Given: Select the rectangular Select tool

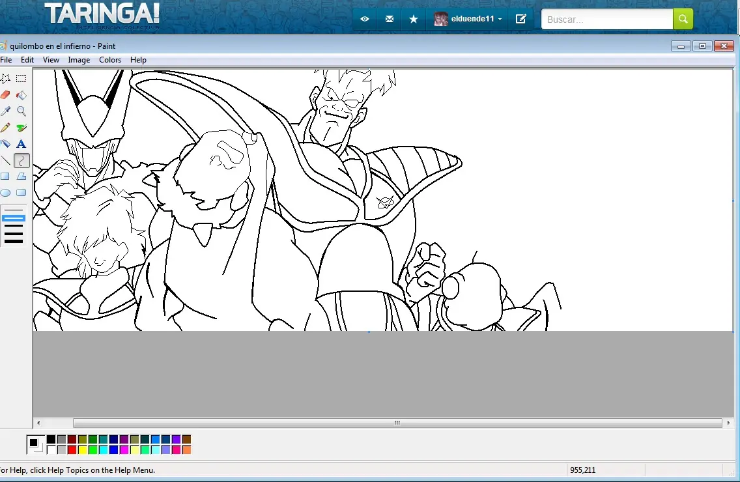Looking at the screenshot, I should click(21, 79).
